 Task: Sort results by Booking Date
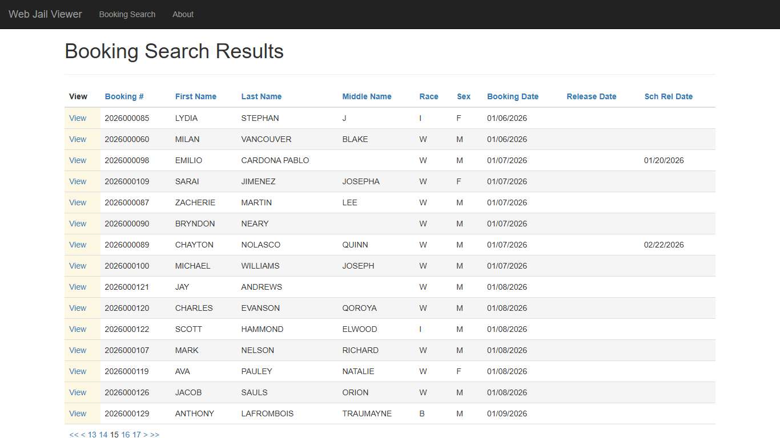click(x=512, y=96)
